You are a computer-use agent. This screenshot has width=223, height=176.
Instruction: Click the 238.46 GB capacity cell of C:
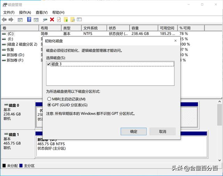coord(140,34)
